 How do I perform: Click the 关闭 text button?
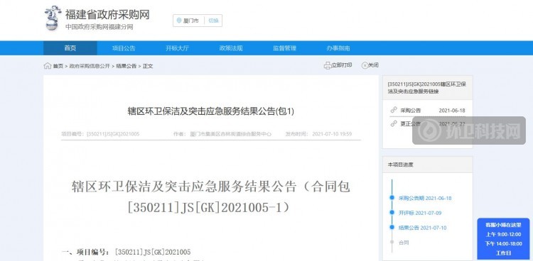tap(373, 65)
